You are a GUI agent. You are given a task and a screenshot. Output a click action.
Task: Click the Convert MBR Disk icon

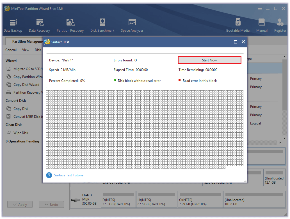coord(8,117)
